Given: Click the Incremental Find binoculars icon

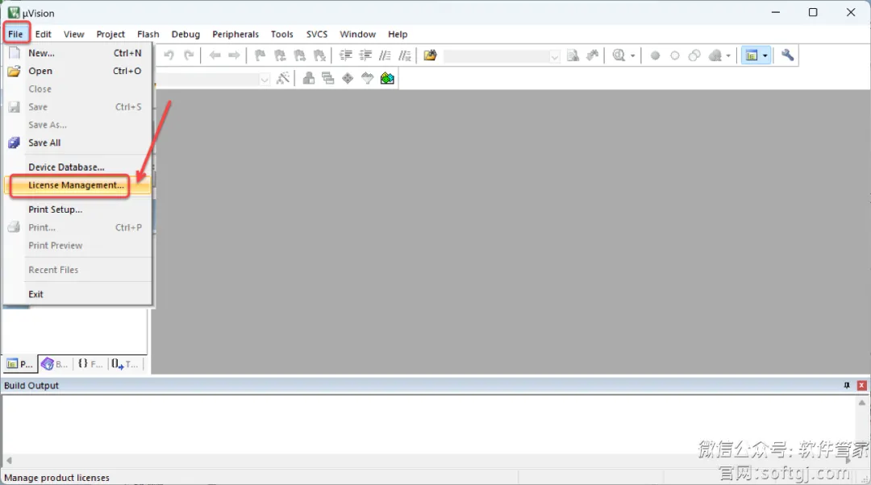Looking at the screenshot, I should (593, 55).
